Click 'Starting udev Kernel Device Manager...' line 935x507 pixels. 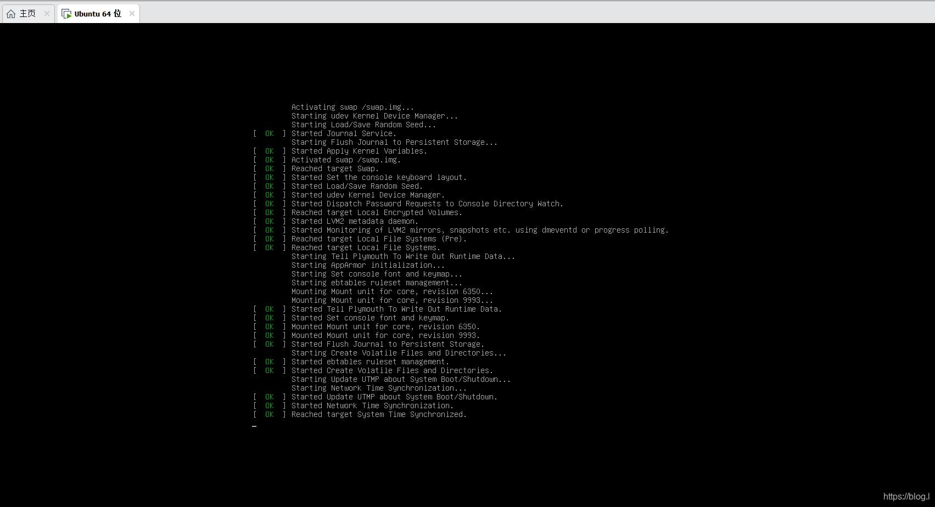(x=374, y=116)
